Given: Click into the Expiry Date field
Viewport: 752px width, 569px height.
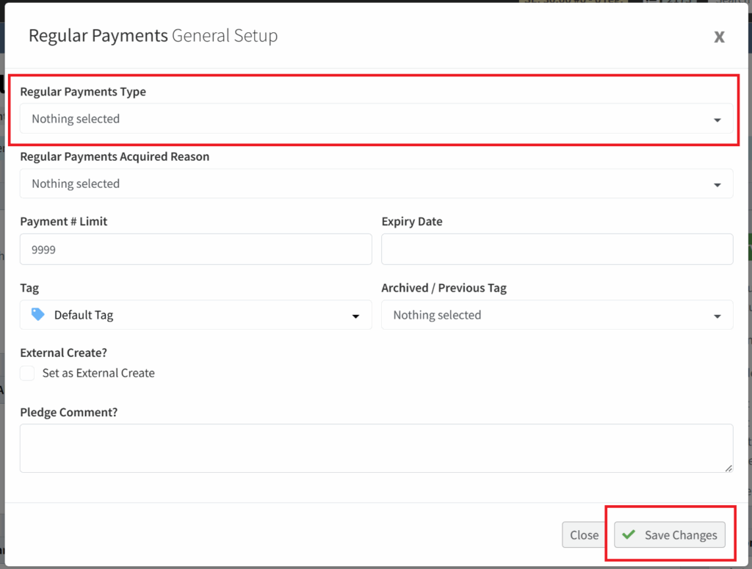Looking at the screenshot, I should [557, 250].
